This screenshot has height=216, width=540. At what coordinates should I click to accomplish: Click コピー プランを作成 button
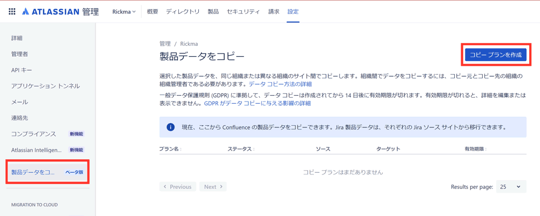click(496, 55)
